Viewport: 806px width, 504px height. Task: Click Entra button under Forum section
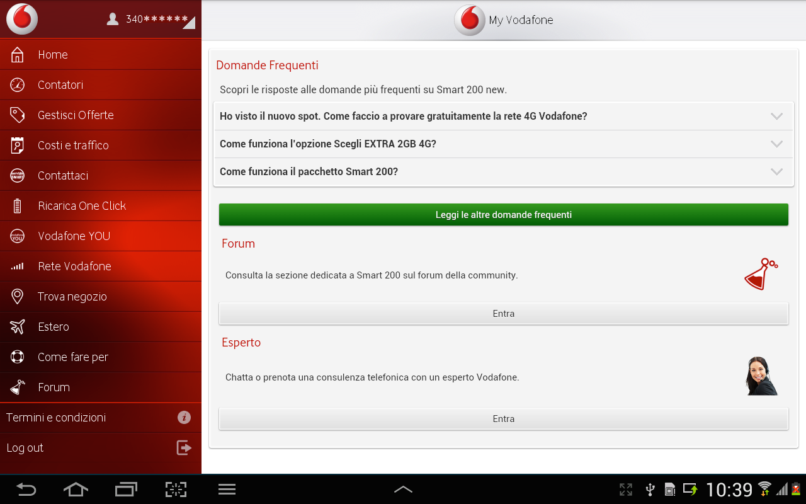[x=504, y=314]
